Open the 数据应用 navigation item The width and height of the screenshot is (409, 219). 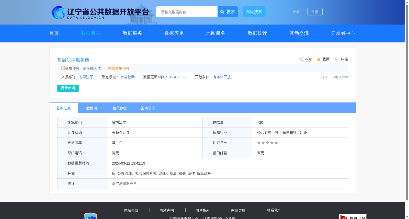click(174, 33)
